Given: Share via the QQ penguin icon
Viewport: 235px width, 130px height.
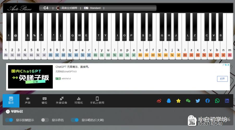Looking at the screenshot, I should point(169,101).
